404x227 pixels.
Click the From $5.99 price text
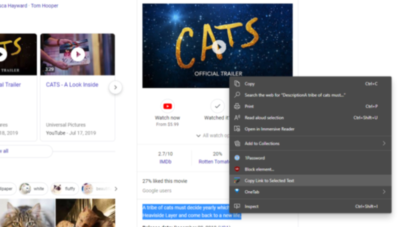tap(168, 124)
